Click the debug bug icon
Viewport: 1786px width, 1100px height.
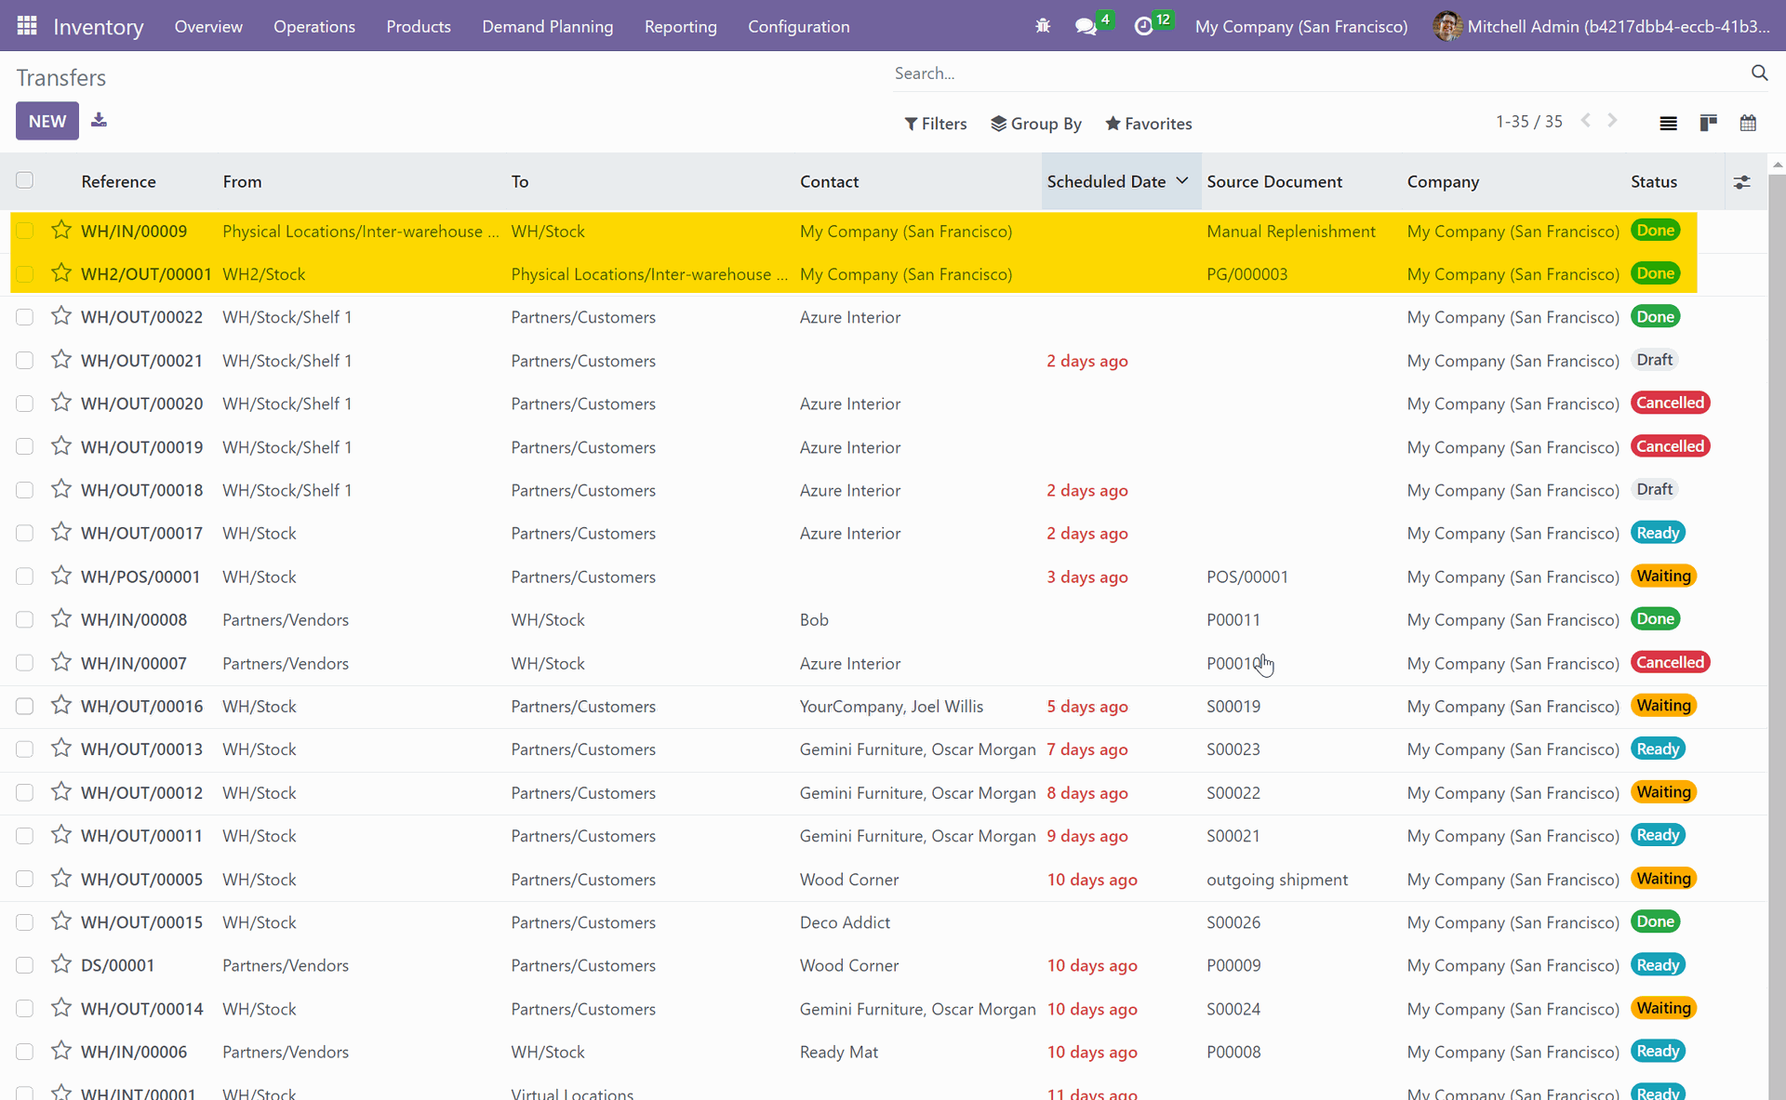1043,26
